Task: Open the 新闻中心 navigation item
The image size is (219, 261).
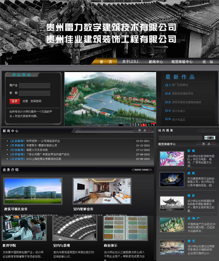Action: [x=155, y=62]
